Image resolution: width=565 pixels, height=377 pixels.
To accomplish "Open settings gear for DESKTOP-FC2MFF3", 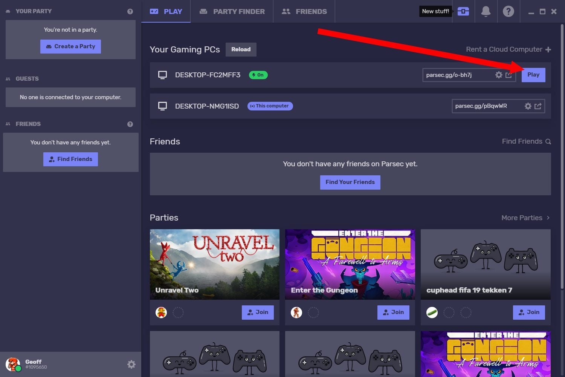I will click(499, 75).
